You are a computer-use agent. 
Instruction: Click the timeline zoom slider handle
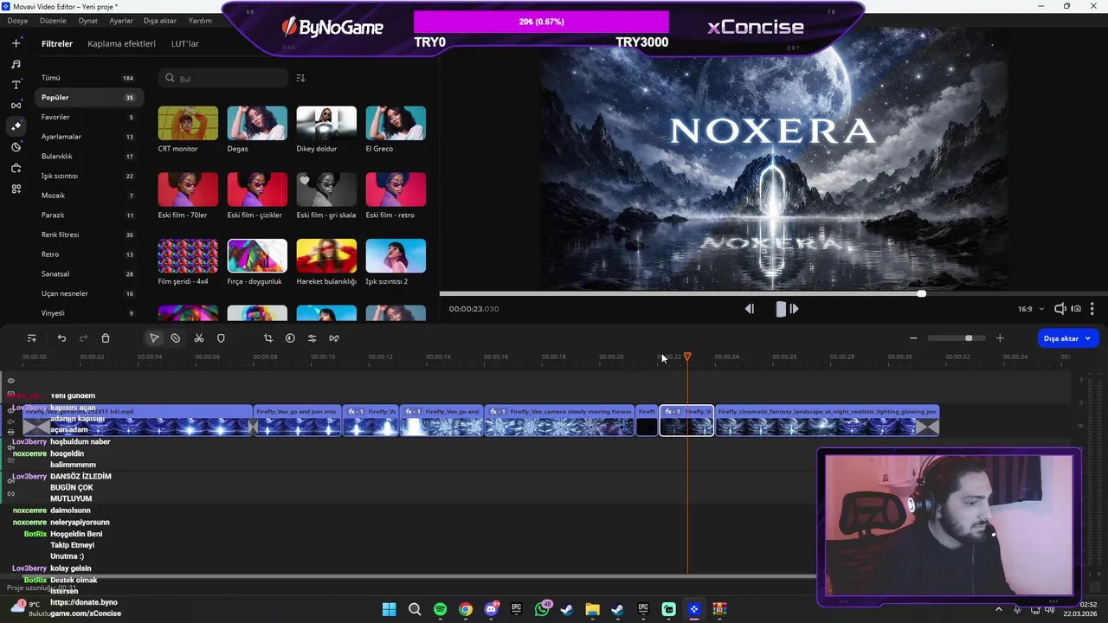pos(969,338)
